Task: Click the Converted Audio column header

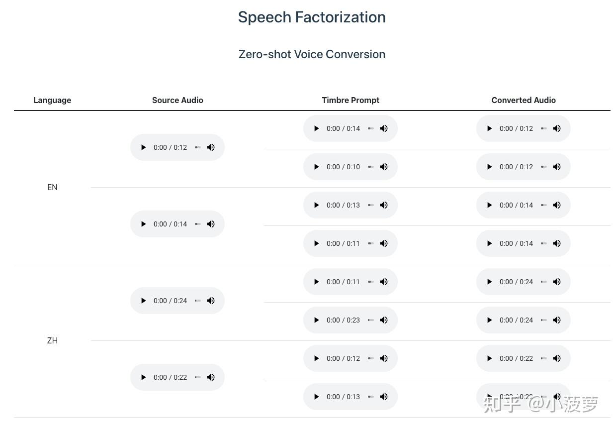Action: click(524, 100)
